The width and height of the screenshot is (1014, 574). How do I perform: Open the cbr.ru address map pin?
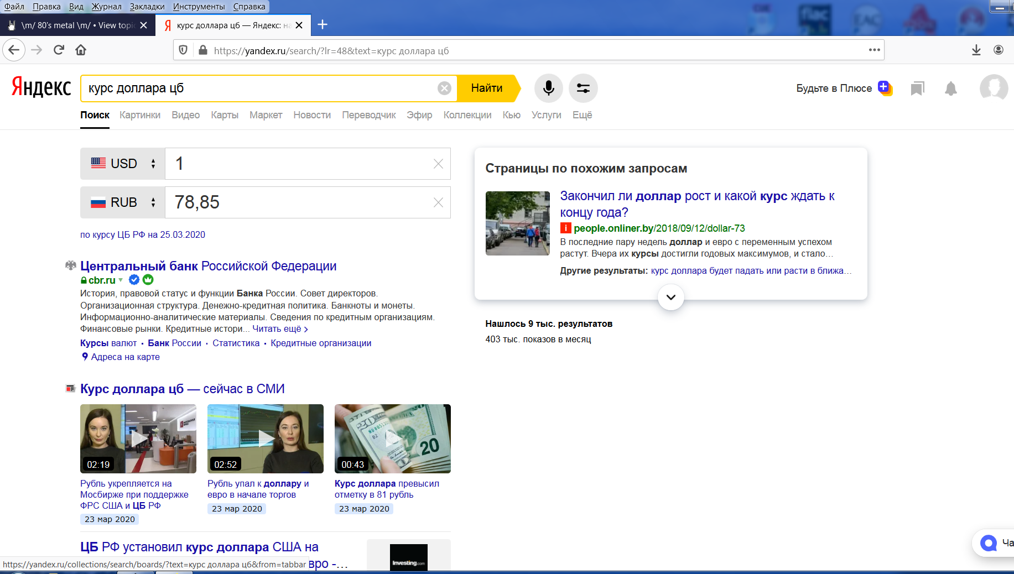click(x=85, y=357)
